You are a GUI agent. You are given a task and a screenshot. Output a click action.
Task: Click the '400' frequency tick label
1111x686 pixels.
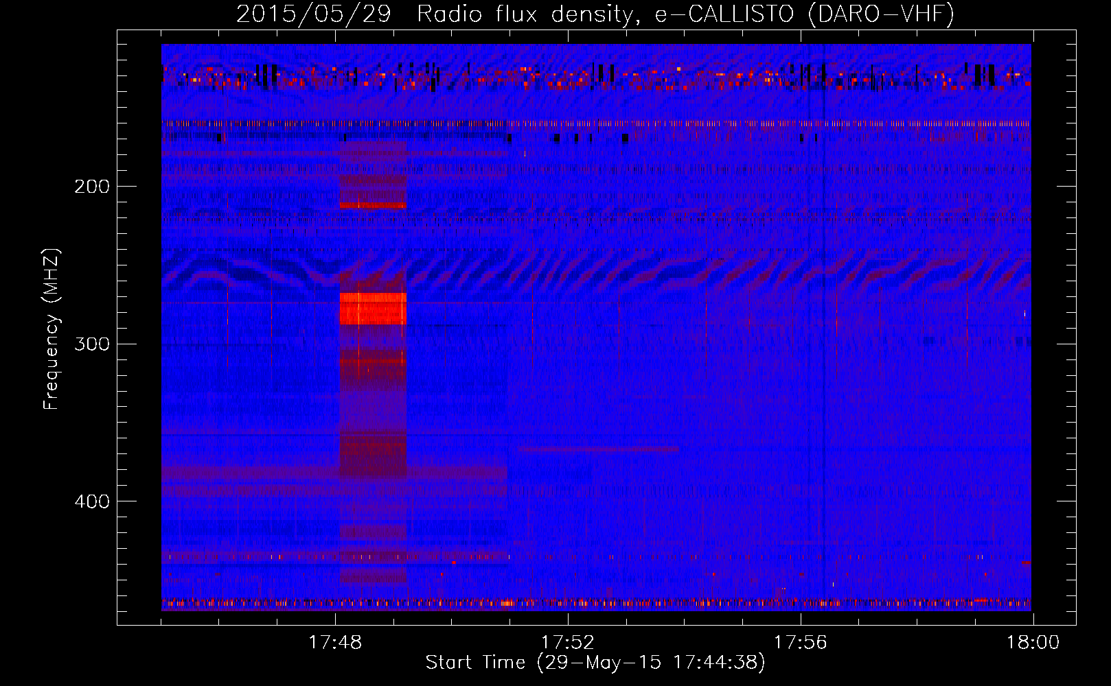point(92,501)
